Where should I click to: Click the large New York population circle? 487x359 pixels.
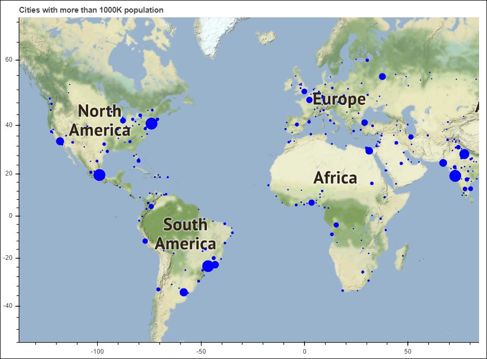point(151,123)
